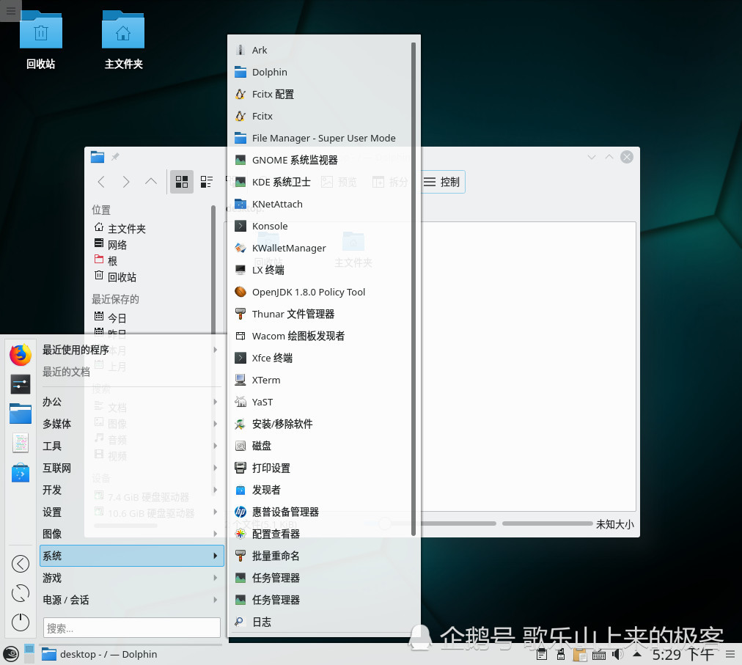The width and height of the screenshot is (742, 665).
Task: Expand the 最近使用的程序 submenu
Action: coord(131,350)
